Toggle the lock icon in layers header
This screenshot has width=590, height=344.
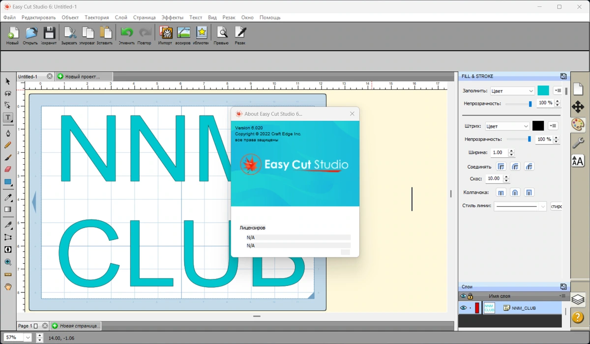[471, 296]
